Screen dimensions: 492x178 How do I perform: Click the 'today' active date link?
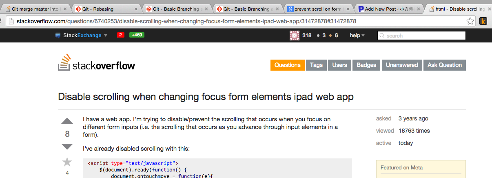click(x=406, y=143)
